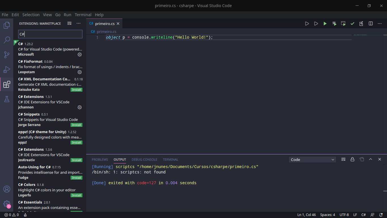Switch to the Debug Console tab

(144, 160)
